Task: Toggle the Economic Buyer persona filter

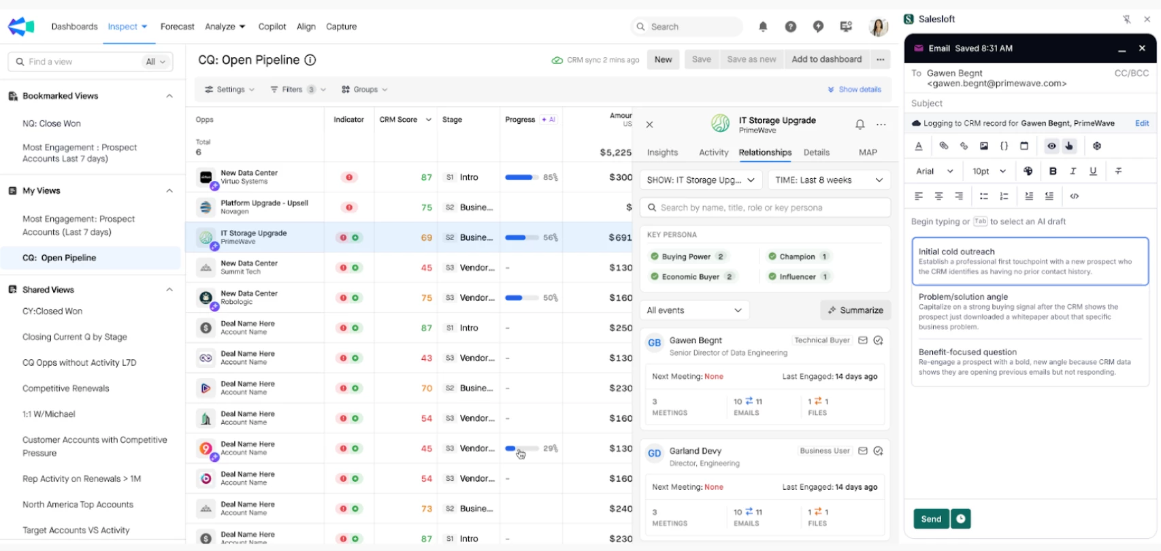Action: click(x=692, y=277)
